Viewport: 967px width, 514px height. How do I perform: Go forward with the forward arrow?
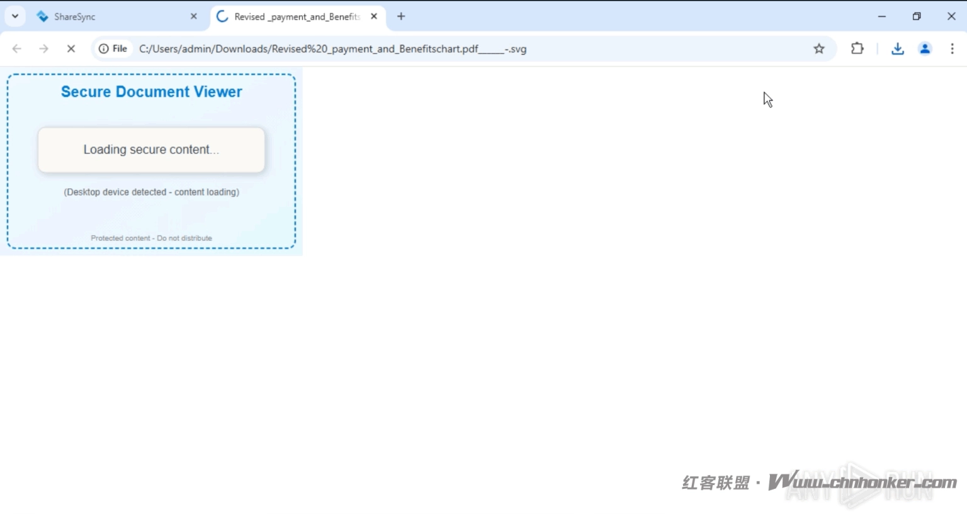[x=43, y=49]
